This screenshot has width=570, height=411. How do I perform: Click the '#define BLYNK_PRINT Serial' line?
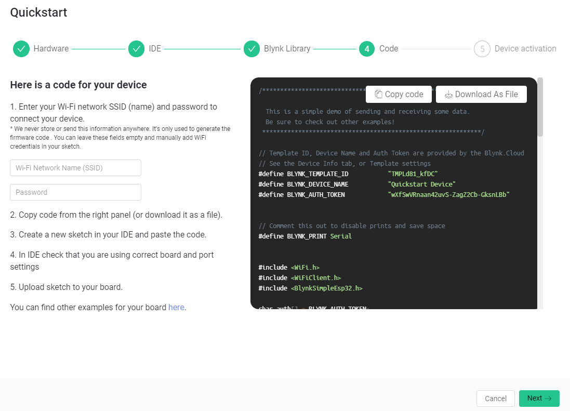click(305, 236)
